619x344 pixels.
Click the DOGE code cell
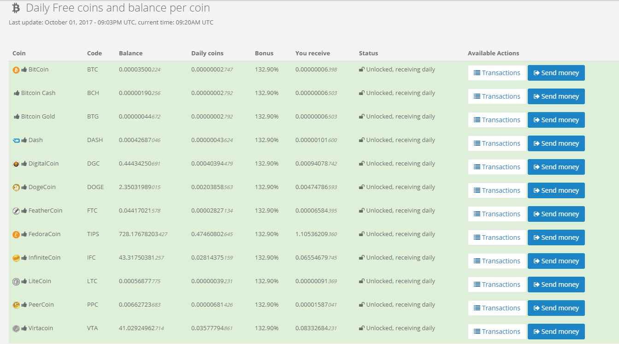tap(95, 187)
